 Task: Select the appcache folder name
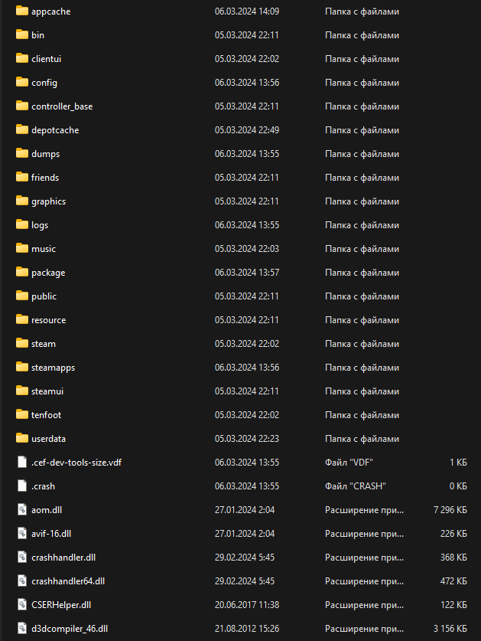(x=51, y=11)
